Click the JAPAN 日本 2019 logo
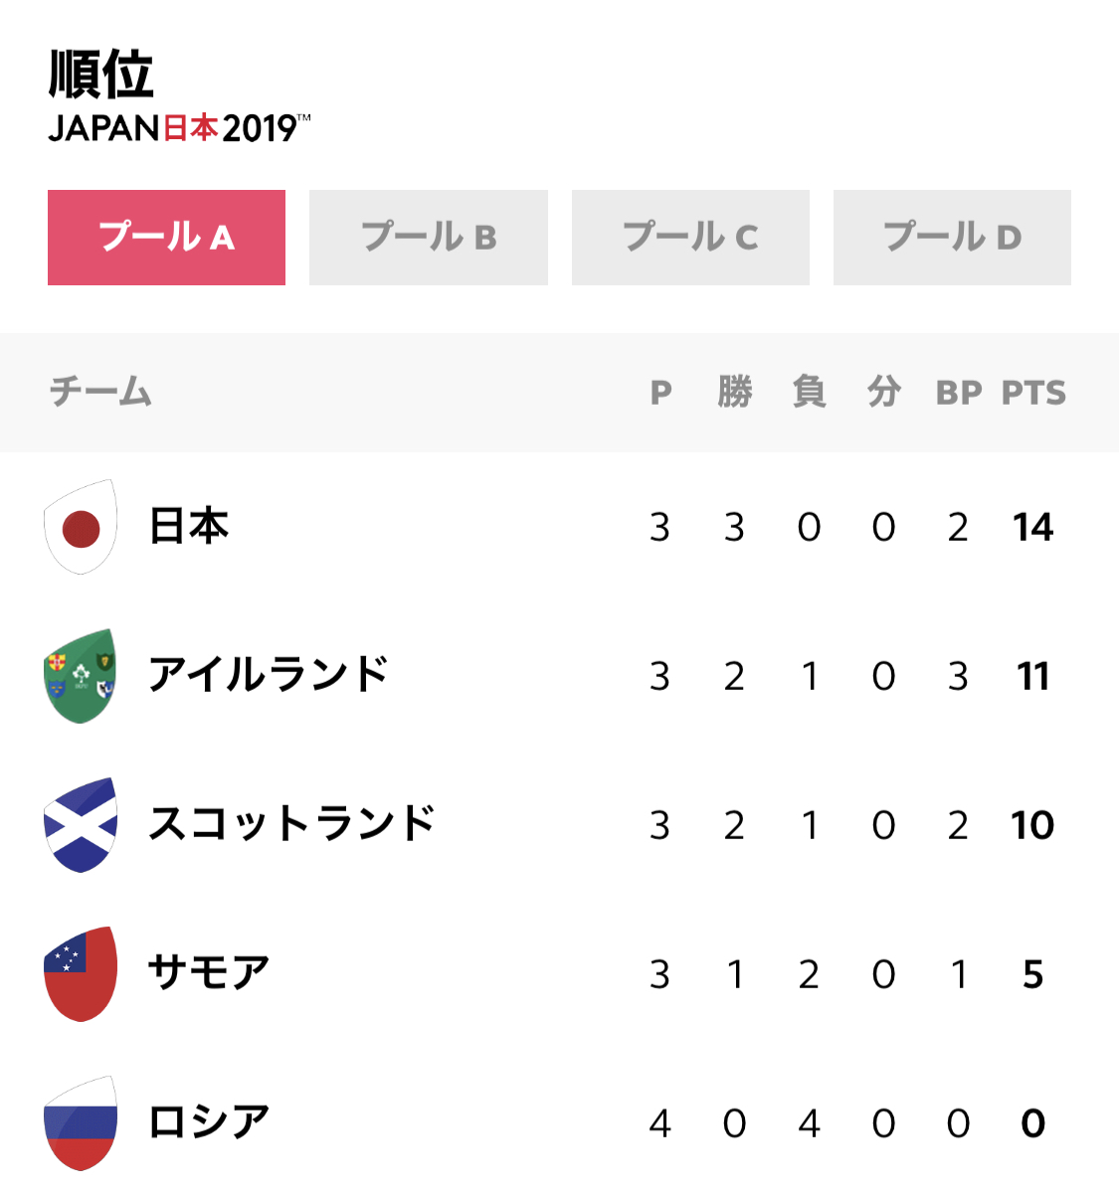 pos(179,127)
